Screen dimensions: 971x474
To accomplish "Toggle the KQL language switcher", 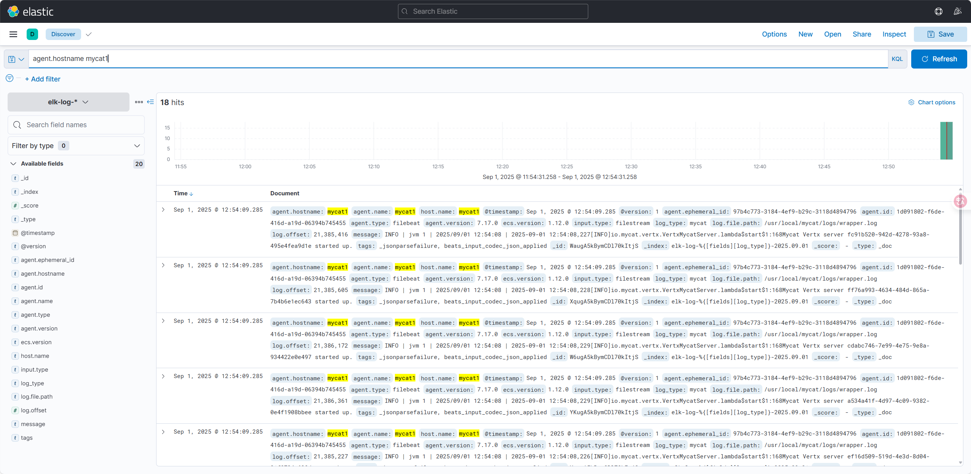I will (897, 59).
